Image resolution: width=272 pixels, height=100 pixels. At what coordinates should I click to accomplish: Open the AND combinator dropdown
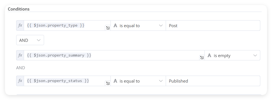tap(30, 40)
